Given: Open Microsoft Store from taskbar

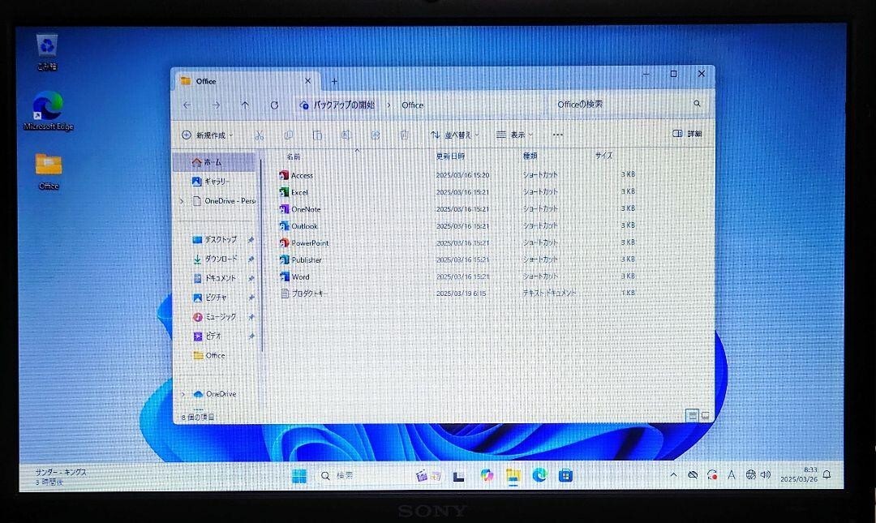Looking at the screenshot, I should (565, 475).
